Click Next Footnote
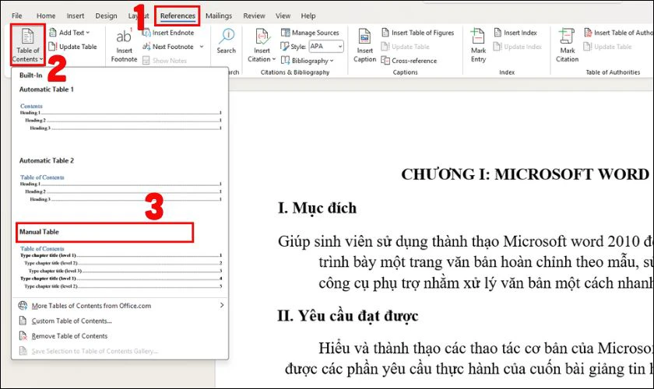Image resolution: width=654 pixels, height=389 pixels. click(x=168, y=47)
